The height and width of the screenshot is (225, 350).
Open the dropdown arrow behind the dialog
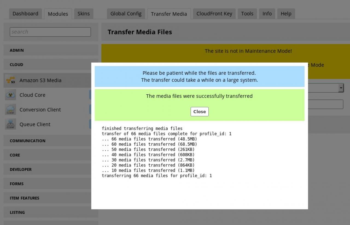coord(341,88)
